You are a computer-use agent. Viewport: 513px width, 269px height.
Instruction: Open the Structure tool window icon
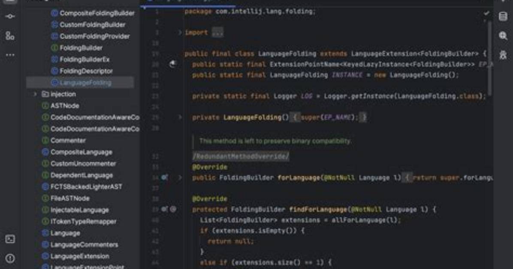tap(10, 36)
